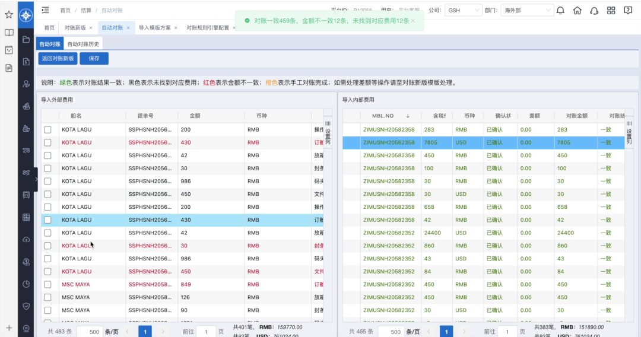Click the 保存 button

(94, 59)
